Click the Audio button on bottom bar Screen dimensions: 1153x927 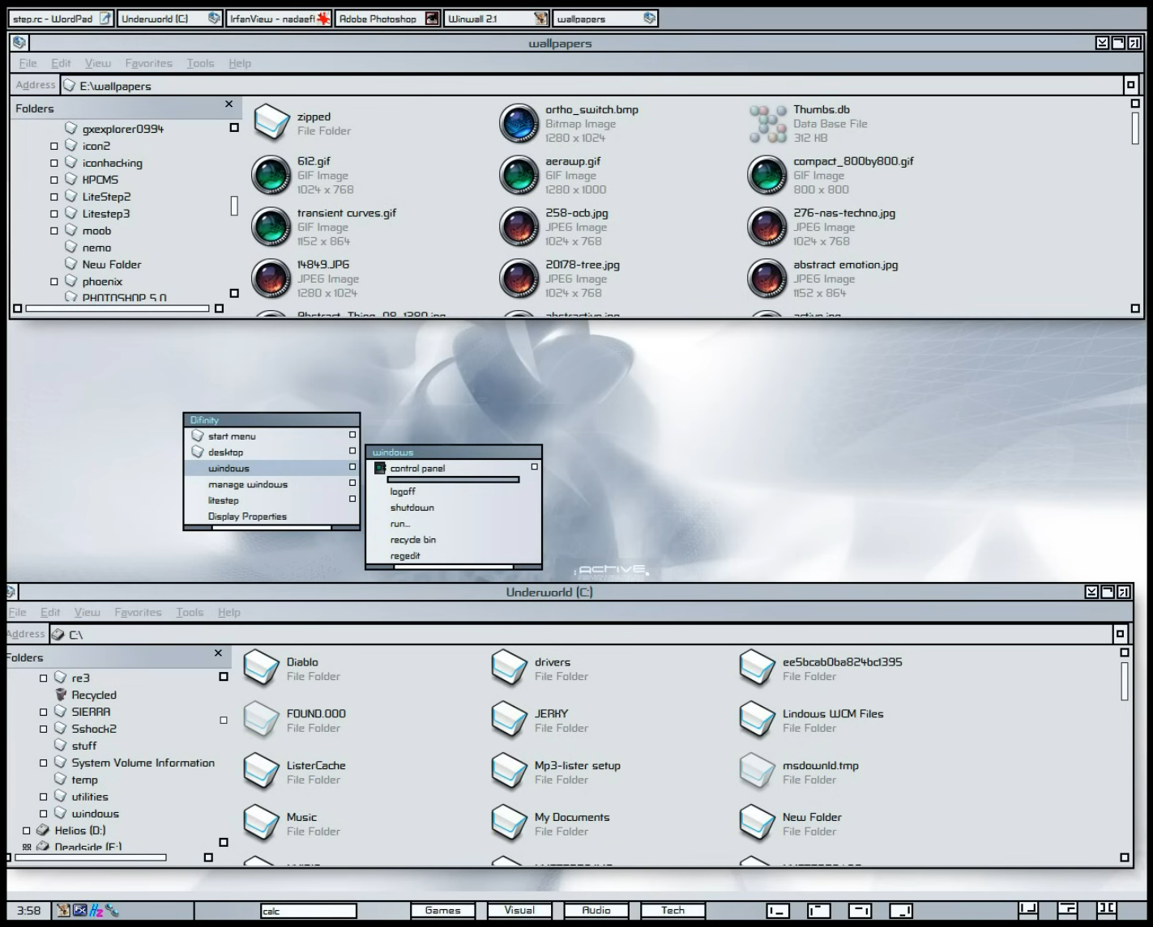[x=596, y=911]
